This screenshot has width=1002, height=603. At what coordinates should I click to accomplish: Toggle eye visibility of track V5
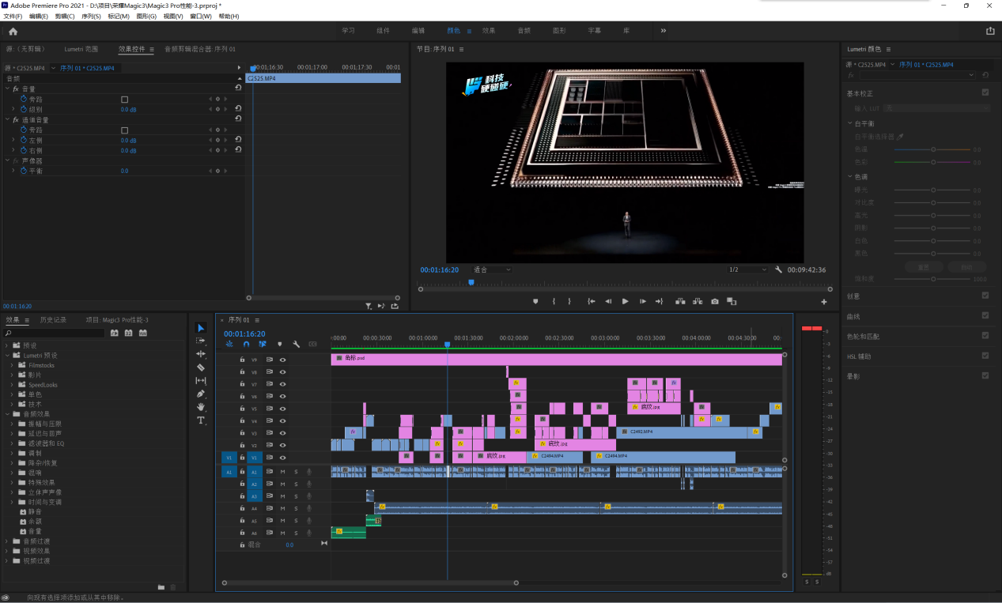click(x=282, y=409)
